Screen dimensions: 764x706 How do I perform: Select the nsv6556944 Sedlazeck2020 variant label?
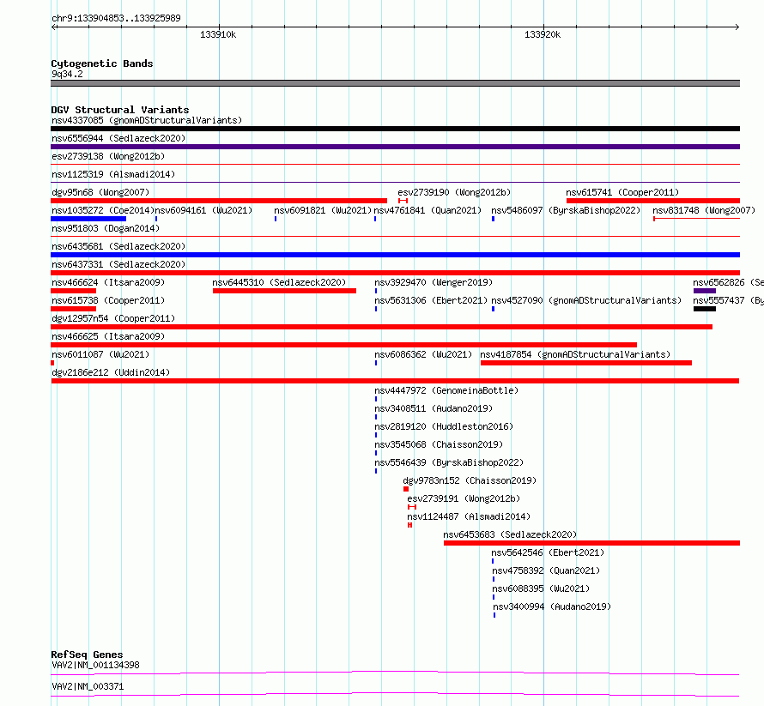click(x=118, y=138)
